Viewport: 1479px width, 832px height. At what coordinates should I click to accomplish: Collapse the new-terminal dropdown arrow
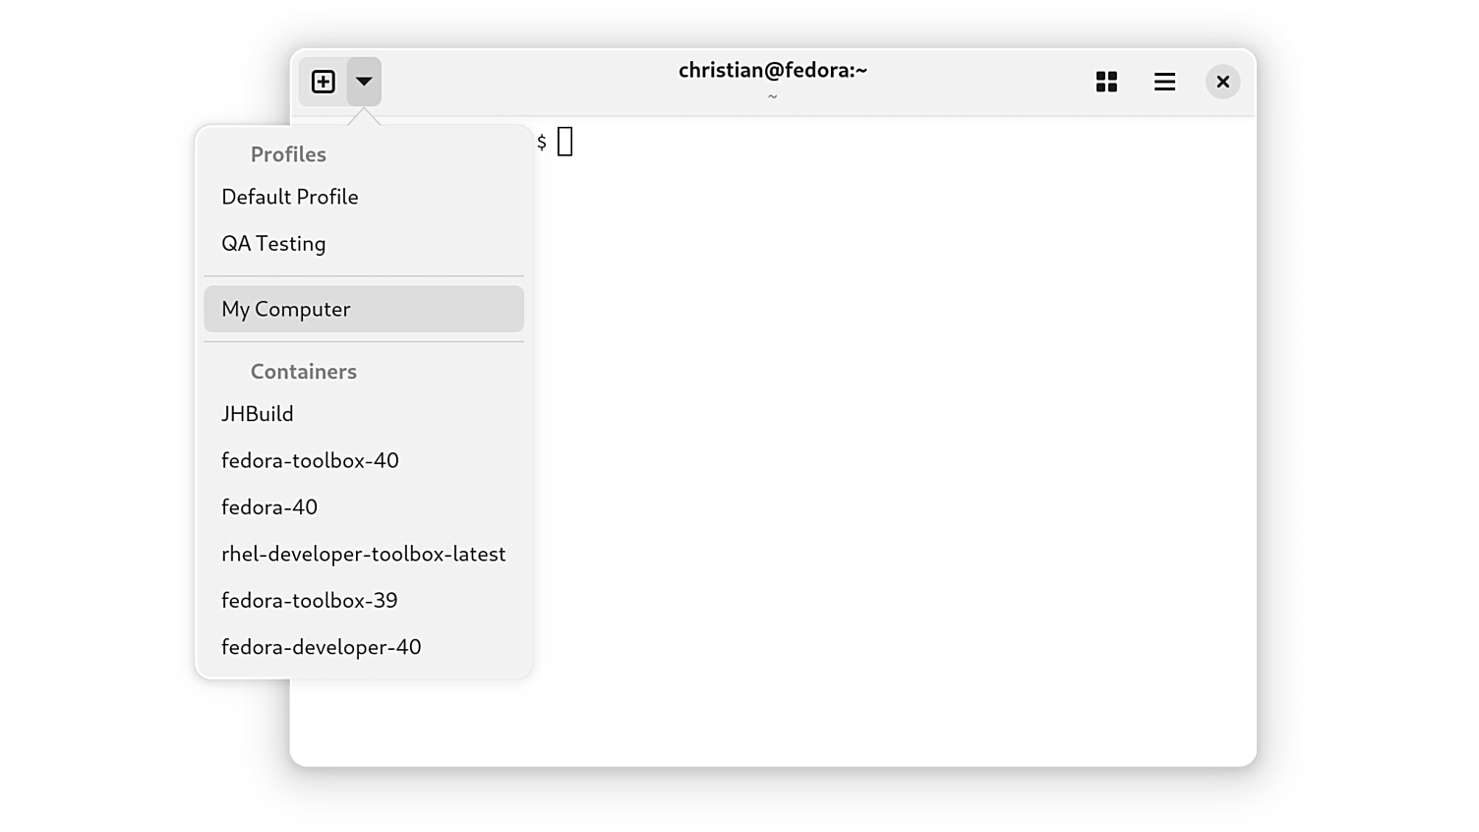[x=364, y=82]
